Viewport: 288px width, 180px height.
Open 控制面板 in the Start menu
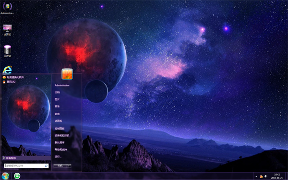(x=60, y=128)
